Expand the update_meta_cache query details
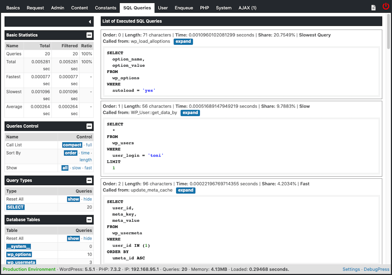 pyautogui.click(x=186, y=190)
